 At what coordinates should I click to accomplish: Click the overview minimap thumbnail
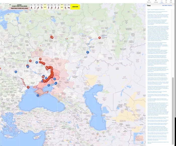(139, 138)
